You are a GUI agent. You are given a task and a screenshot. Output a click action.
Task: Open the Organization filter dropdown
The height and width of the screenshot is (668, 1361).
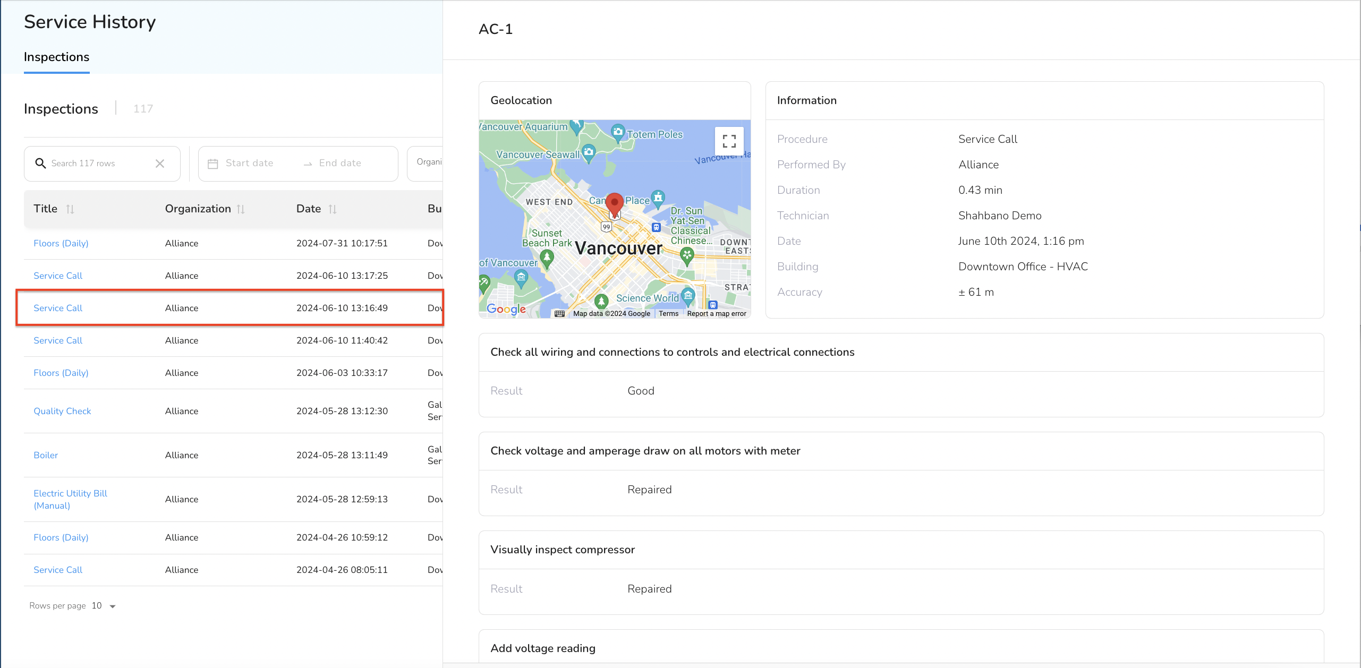[x=425, y=164]
